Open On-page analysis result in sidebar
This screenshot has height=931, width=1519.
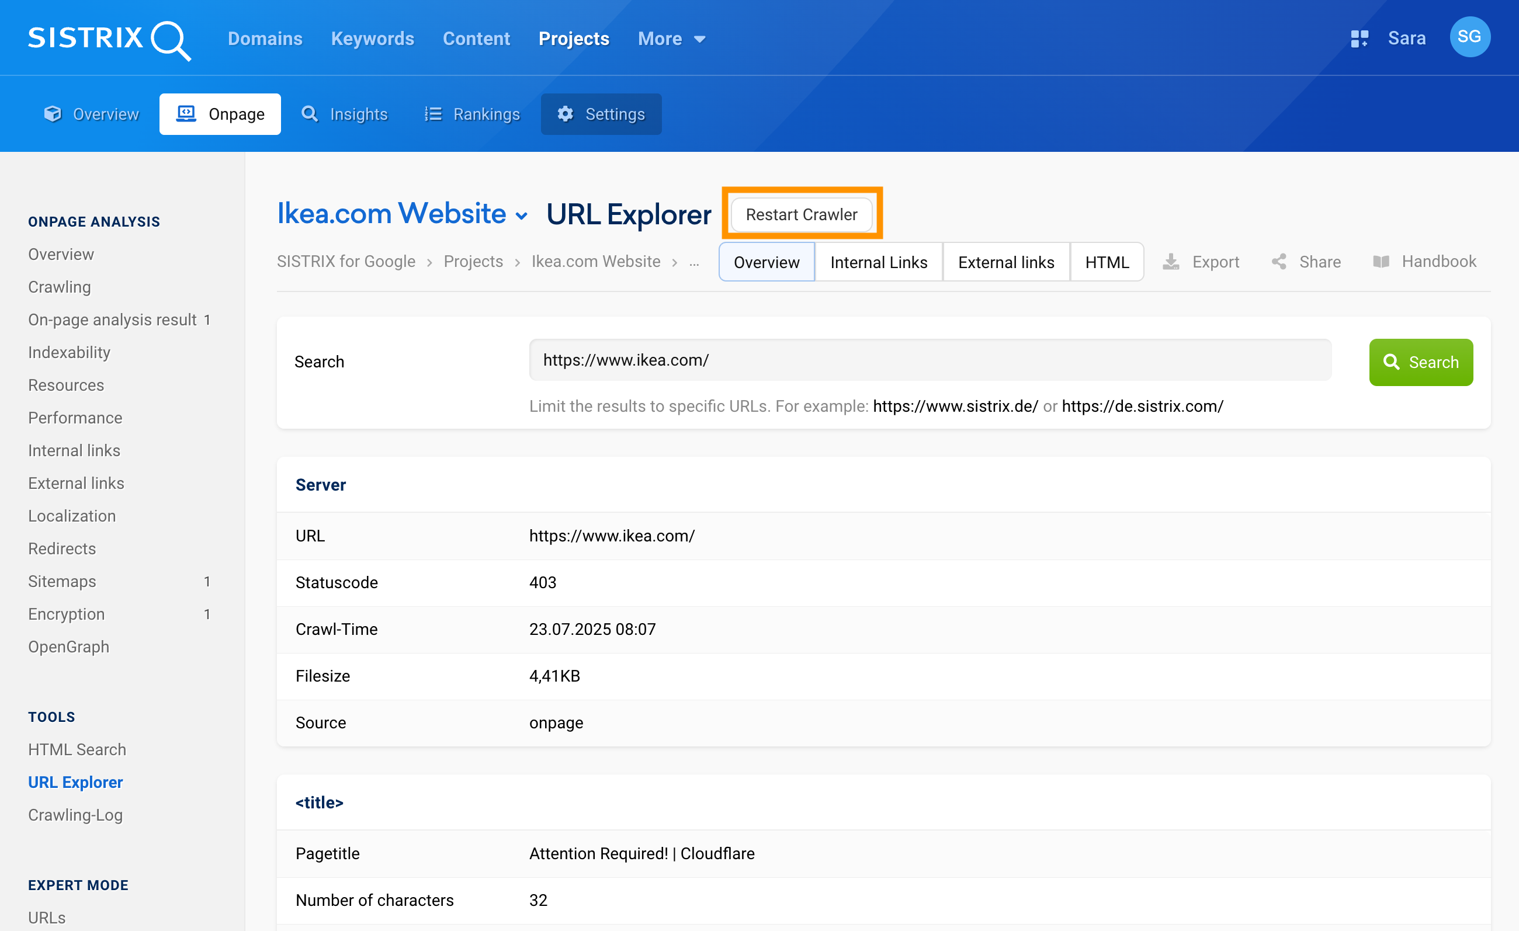[112, 320]
